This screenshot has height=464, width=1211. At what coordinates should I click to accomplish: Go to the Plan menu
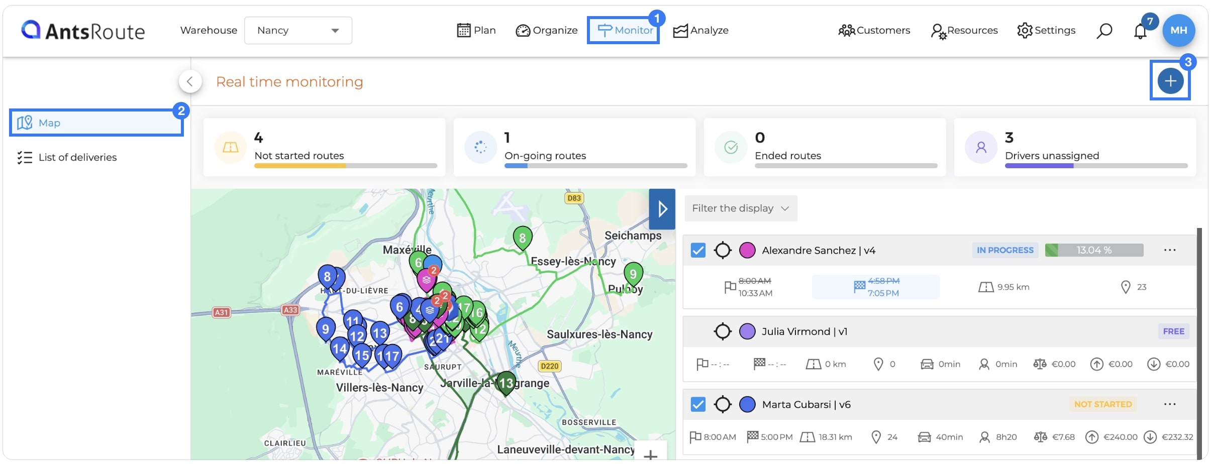click(476, 31)
